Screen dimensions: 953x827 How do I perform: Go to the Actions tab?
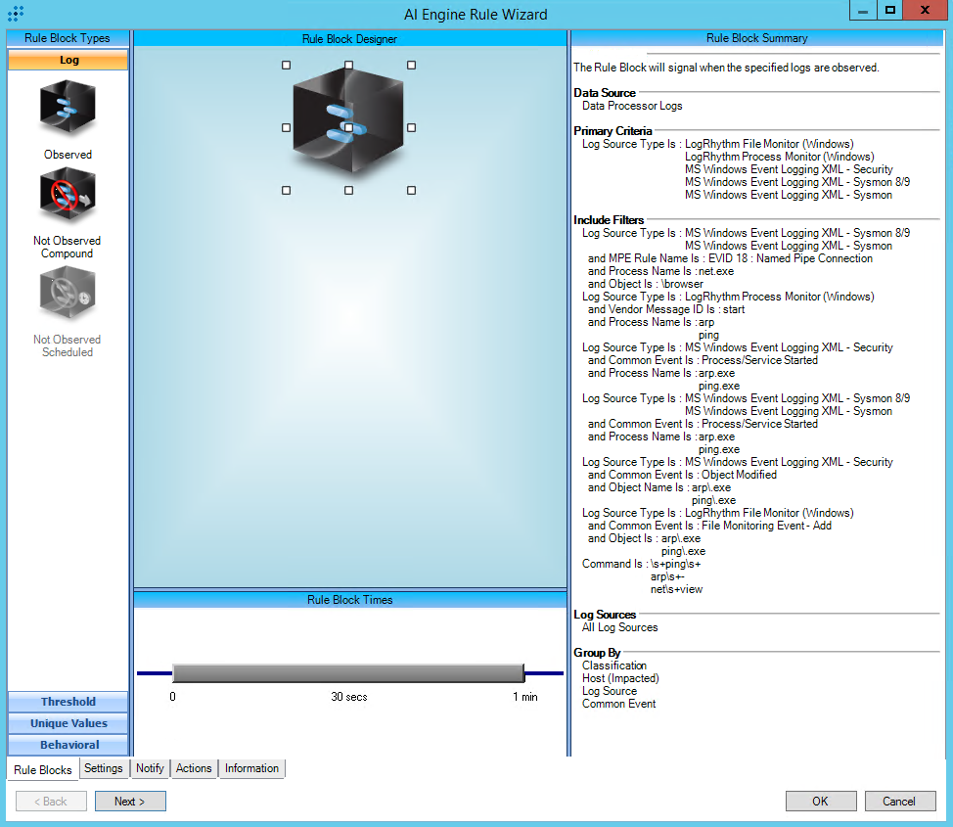pyautogui.click(x=194, y=768)
